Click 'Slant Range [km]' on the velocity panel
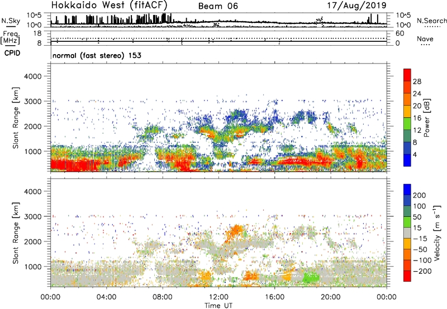447x309 pixels. coord(16,233)
